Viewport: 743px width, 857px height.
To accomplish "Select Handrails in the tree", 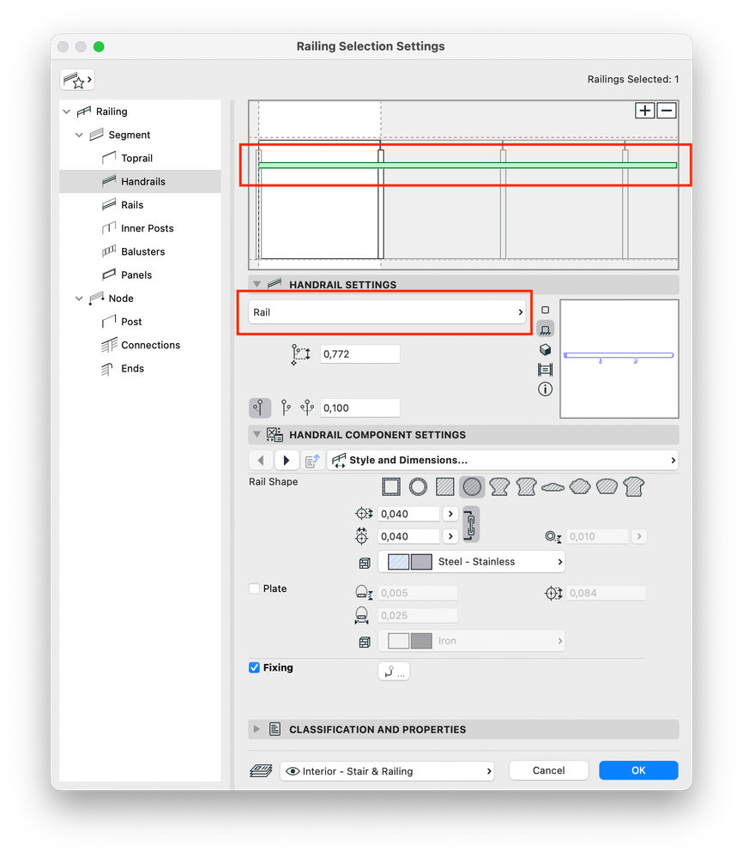I will [140, 182].
